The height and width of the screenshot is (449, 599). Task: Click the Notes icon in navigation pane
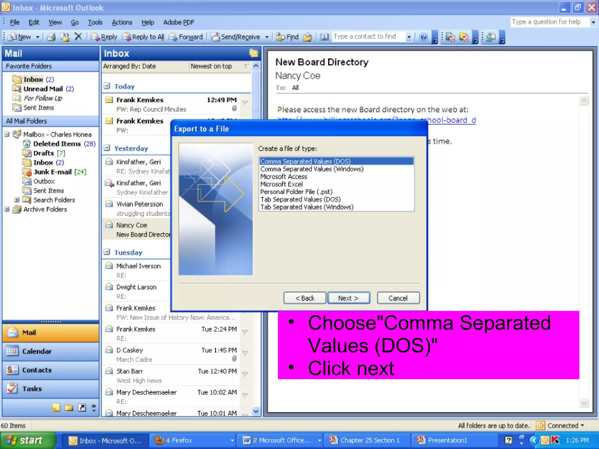tap(56, 407)
